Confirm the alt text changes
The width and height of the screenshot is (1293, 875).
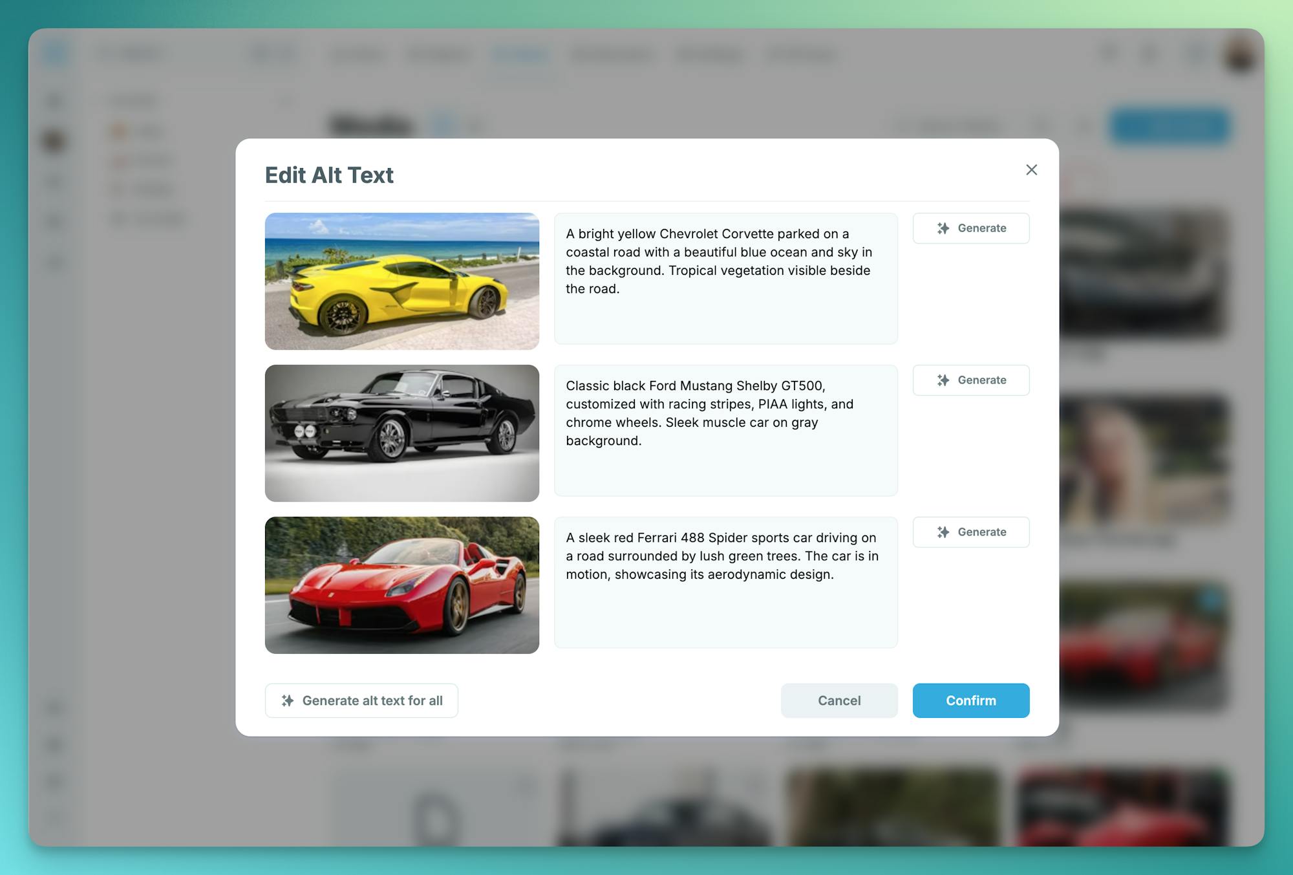[970, 700]
